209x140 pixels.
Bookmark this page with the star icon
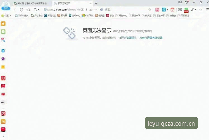[91, 10]
